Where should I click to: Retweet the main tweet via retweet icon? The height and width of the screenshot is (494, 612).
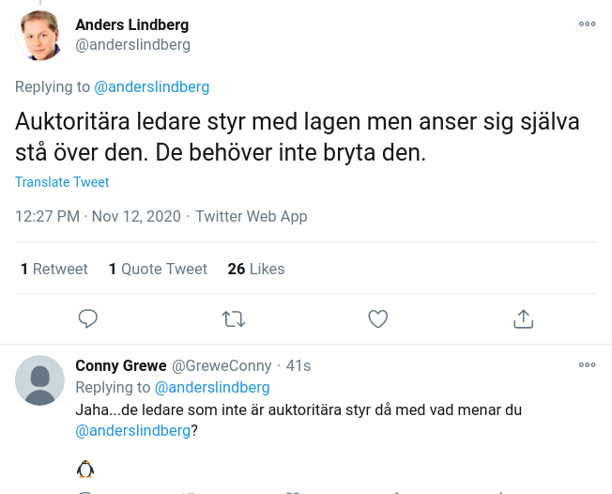coord(233,319)
